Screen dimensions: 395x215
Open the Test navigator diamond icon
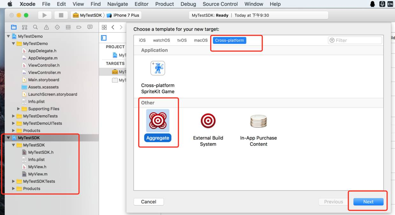(x=57, y=27)
